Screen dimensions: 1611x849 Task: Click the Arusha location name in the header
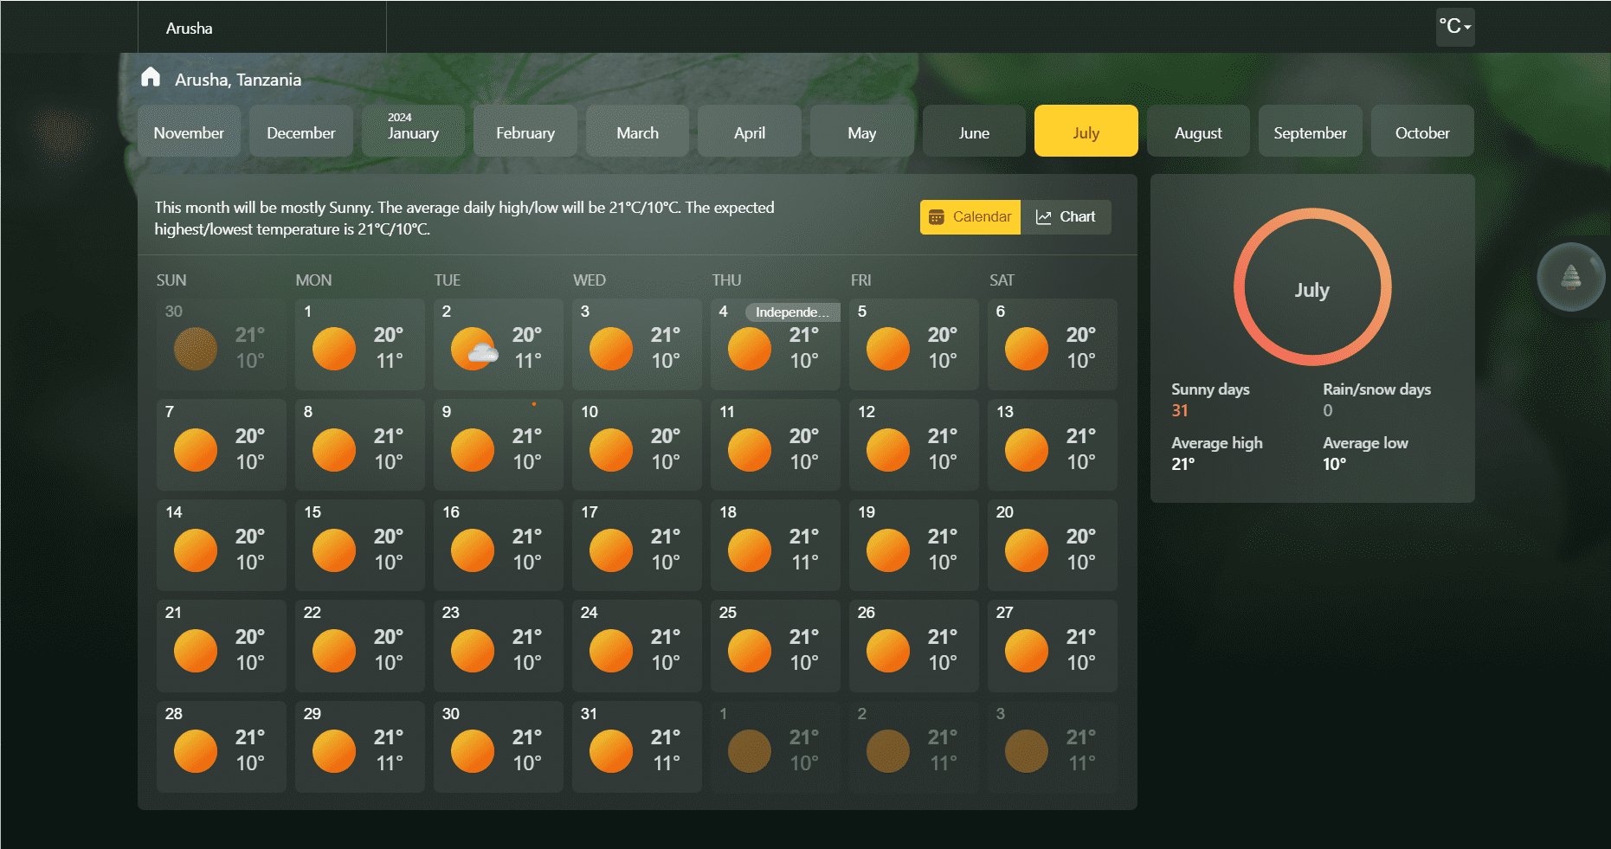188,27
